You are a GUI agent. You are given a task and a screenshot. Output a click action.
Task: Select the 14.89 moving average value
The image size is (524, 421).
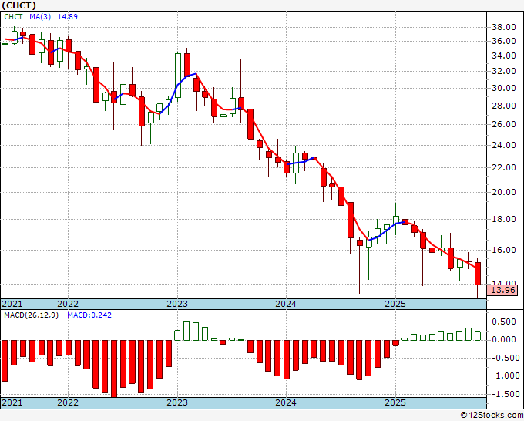[x=68, y=17]
